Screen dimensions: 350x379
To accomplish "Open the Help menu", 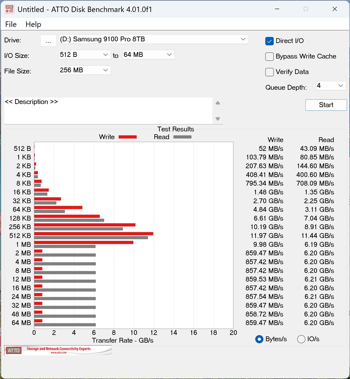I will 33,24.
